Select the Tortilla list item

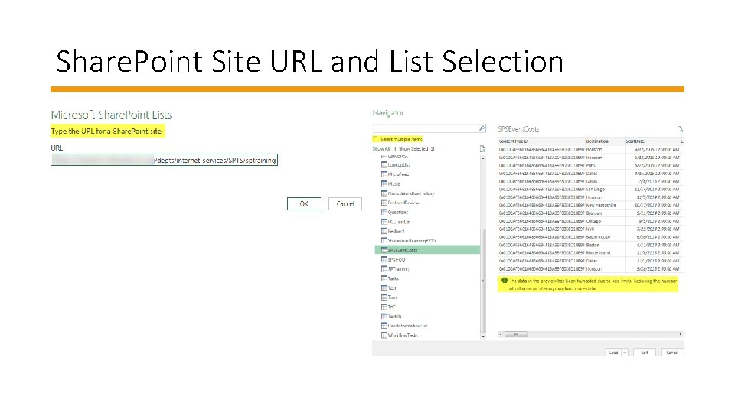coord(395,316)
